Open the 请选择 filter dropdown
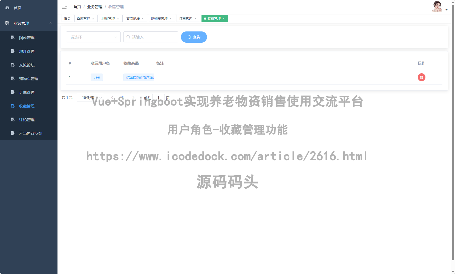 [93, 37]
